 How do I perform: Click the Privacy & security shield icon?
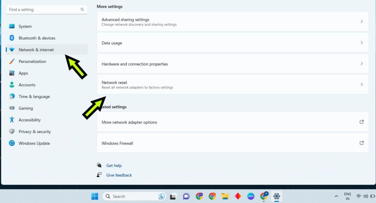12,132
